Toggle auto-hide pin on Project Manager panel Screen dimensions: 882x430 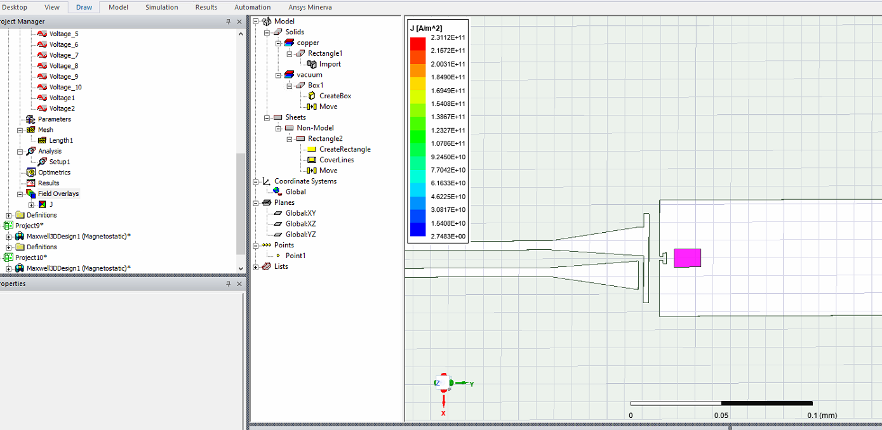(x=229, y=22)
